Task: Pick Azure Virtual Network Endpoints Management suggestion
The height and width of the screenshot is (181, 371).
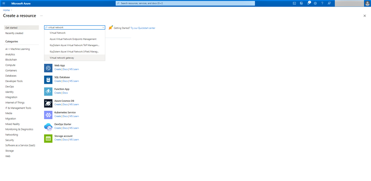Action: pos(75,39)
